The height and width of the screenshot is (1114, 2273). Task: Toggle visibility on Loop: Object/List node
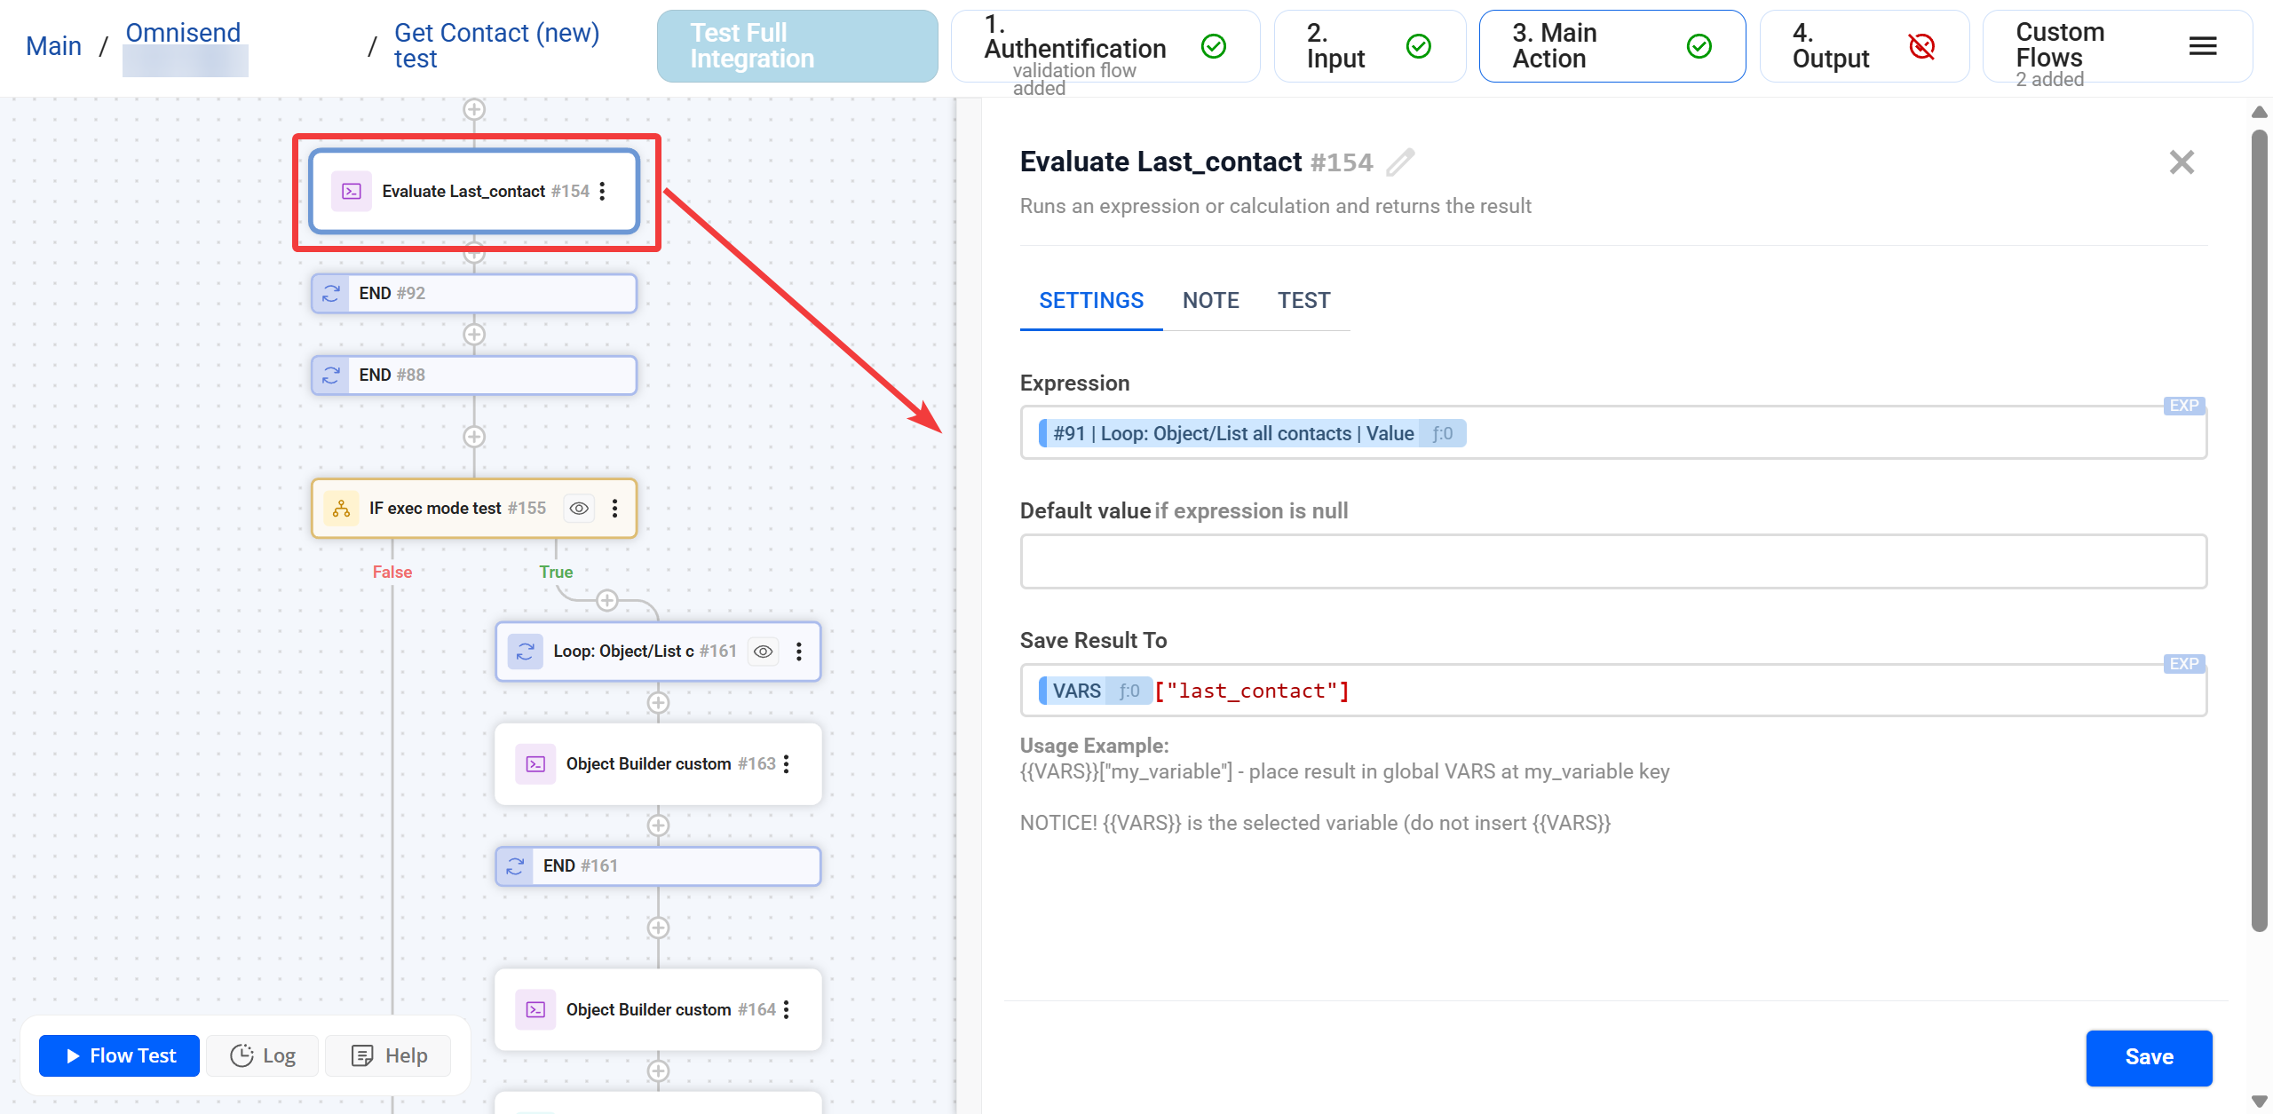pyautogui.click(x=763, y=651)
